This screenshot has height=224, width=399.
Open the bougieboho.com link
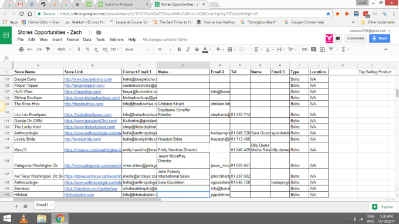88,79
